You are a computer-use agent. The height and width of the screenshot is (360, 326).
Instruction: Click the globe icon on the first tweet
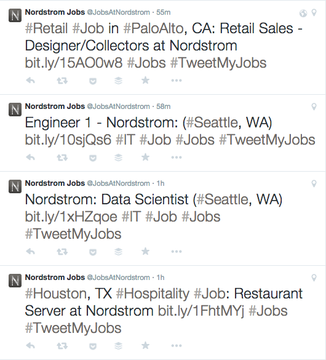point(303,13)
